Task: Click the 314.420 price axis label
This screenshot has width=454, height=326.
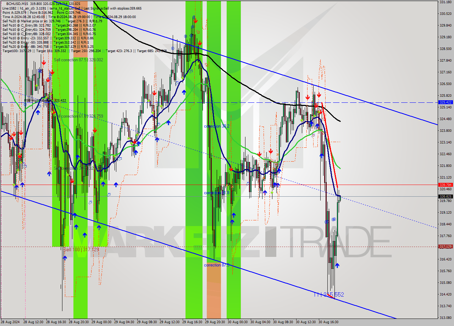Action: click(x=445, y=294)
